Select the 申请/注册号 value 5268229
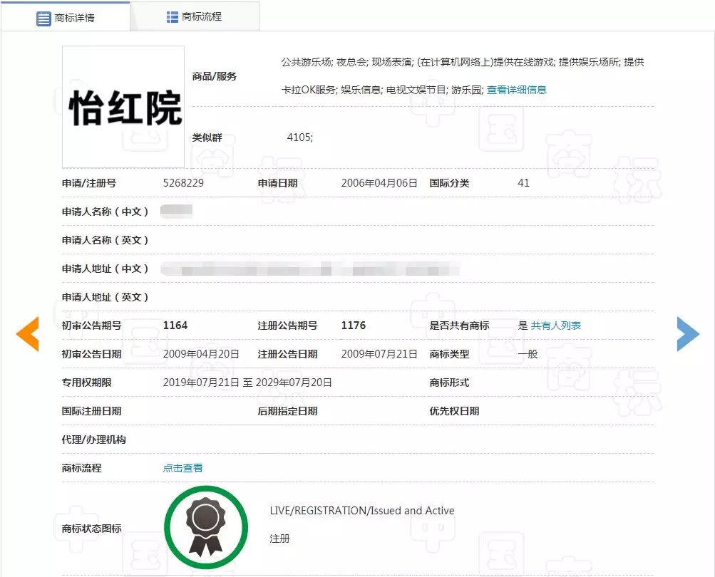715x577 pixels. (181, 183)
